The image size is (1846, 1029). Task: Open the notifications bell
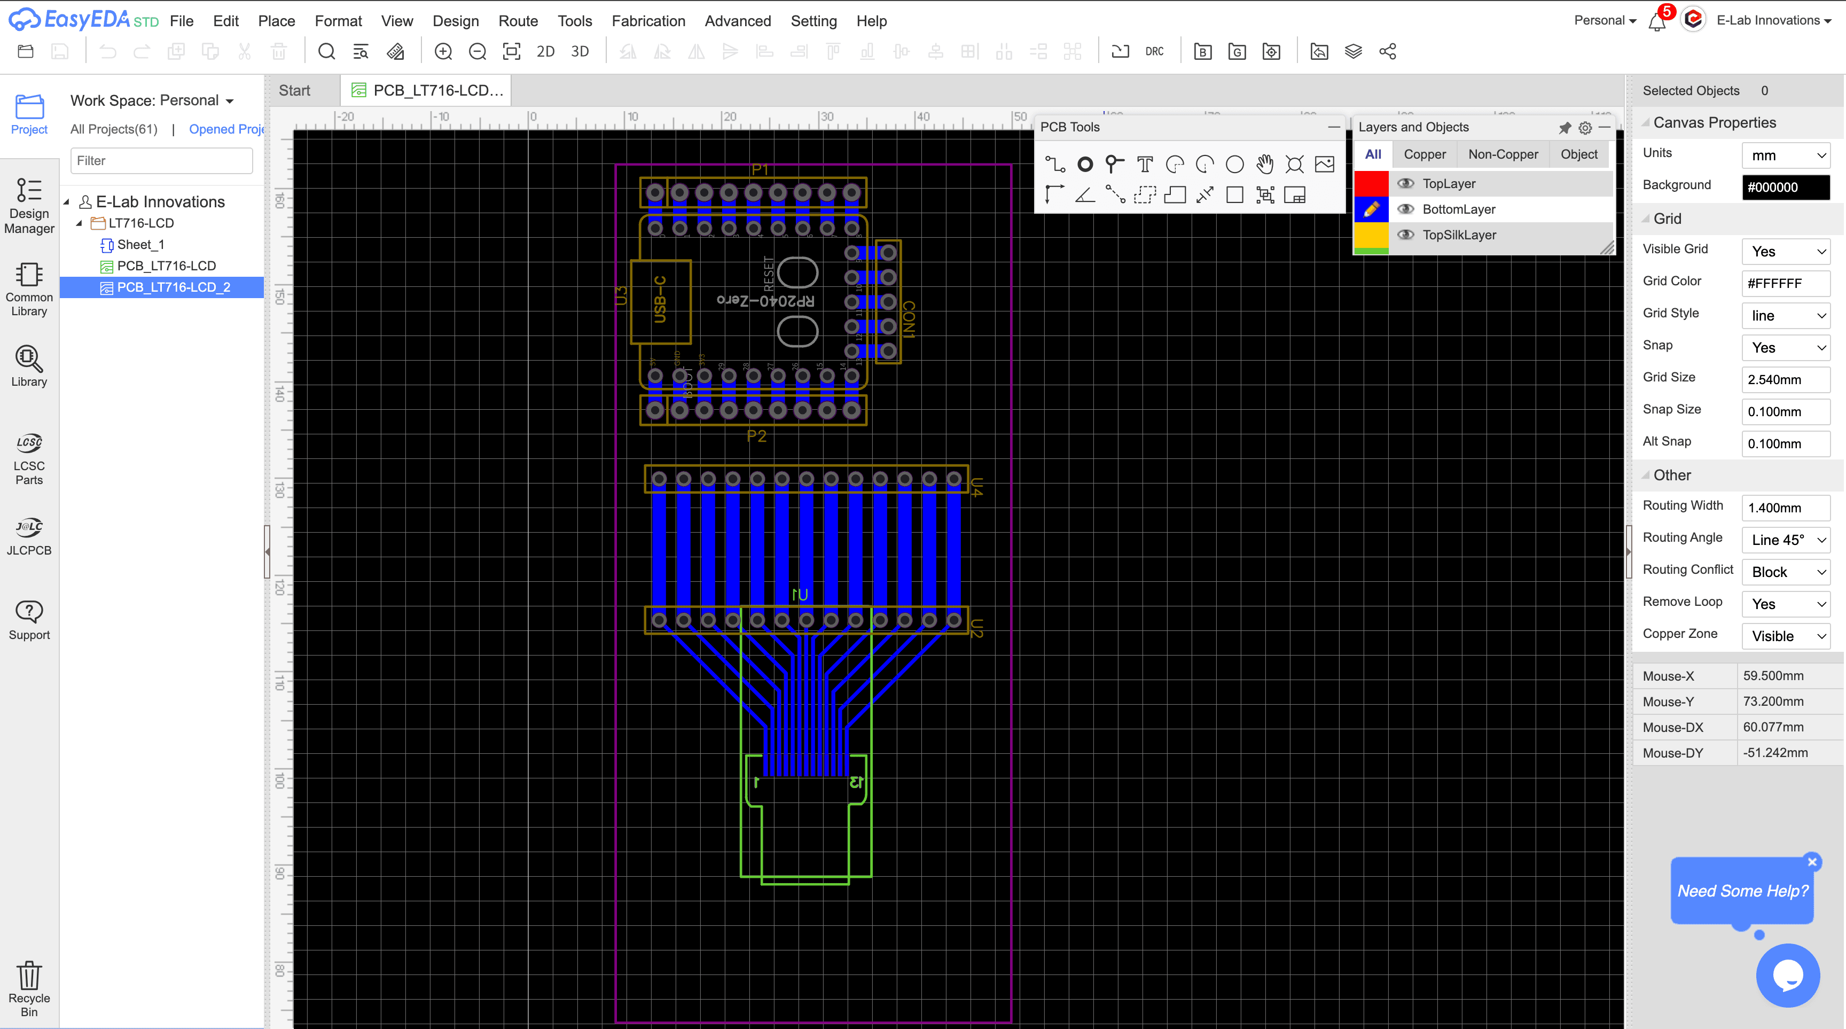(1656, 21)
